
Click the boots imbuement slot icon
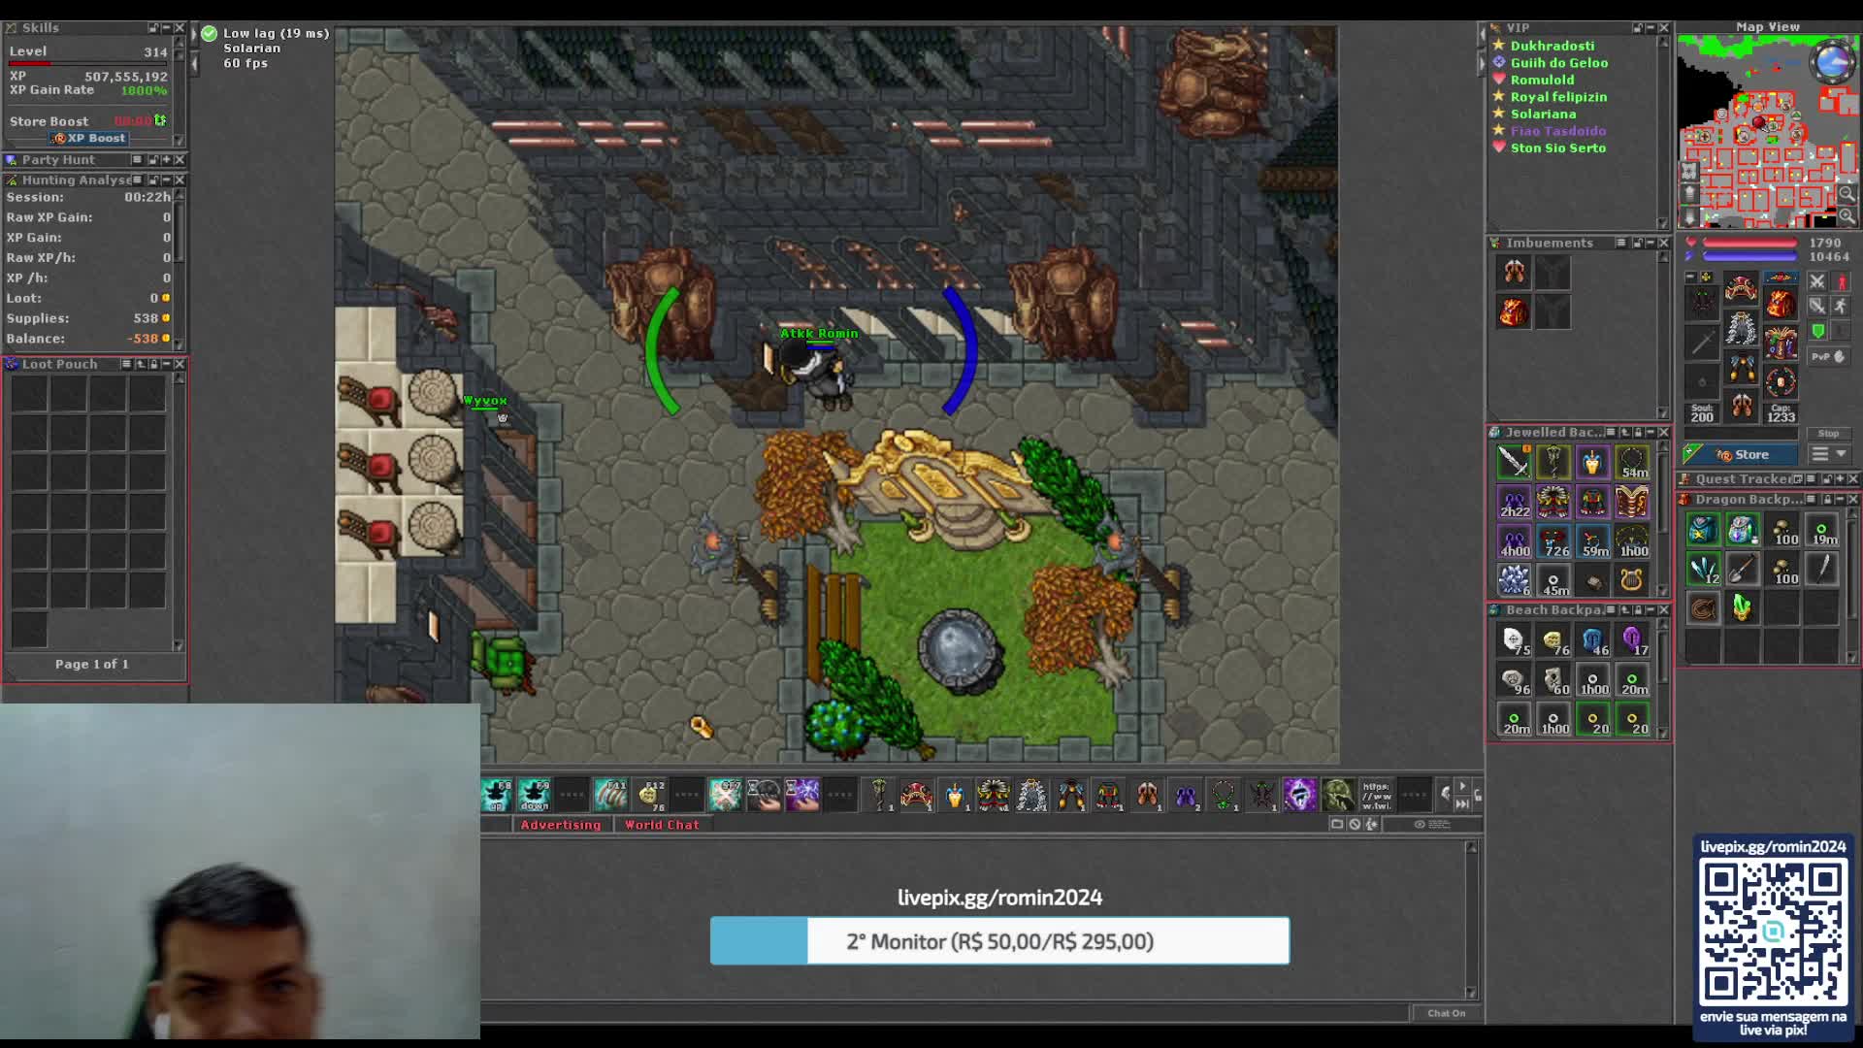tap(1514, 273)
